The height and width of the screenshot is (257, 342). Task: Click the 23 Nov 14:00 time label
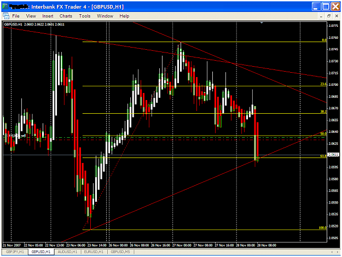tap(97, 245)
